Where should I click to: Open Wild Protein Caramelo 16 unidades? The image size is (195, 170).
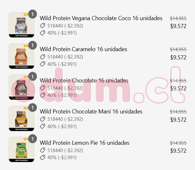pos(83,49)
